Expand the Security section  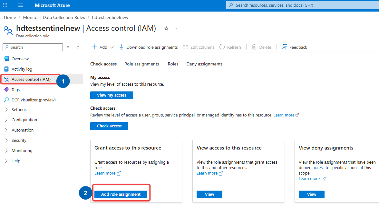pos(6,140)
